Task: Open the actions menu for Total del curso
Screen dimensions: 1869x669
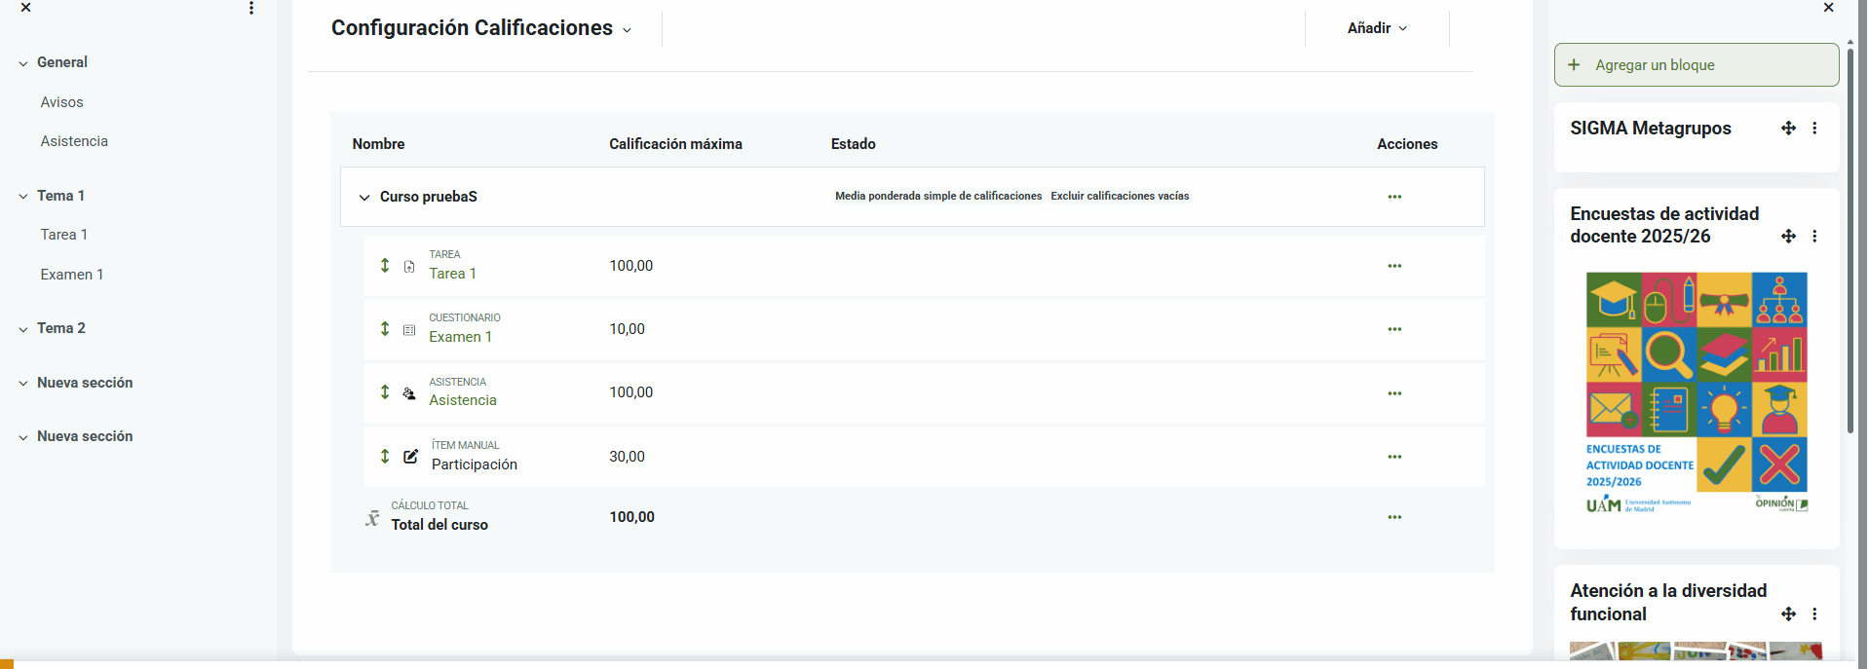Action: click(1394, 517)
